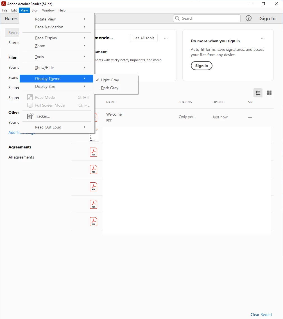Open All agreements in sidebar
This screenshot has width=283, height=319.
[x=21, y=157]
